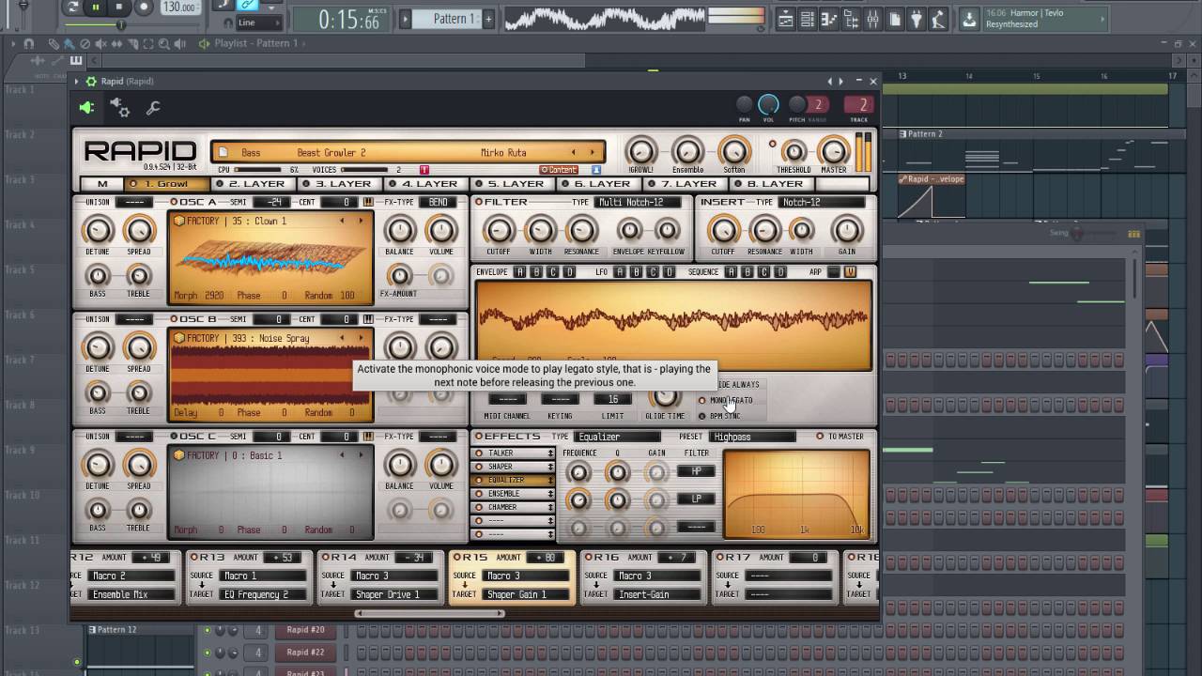Open the Playlist view icon in toolbar
The height and width of the screenshot is (676, 1202).
point(785,19)
